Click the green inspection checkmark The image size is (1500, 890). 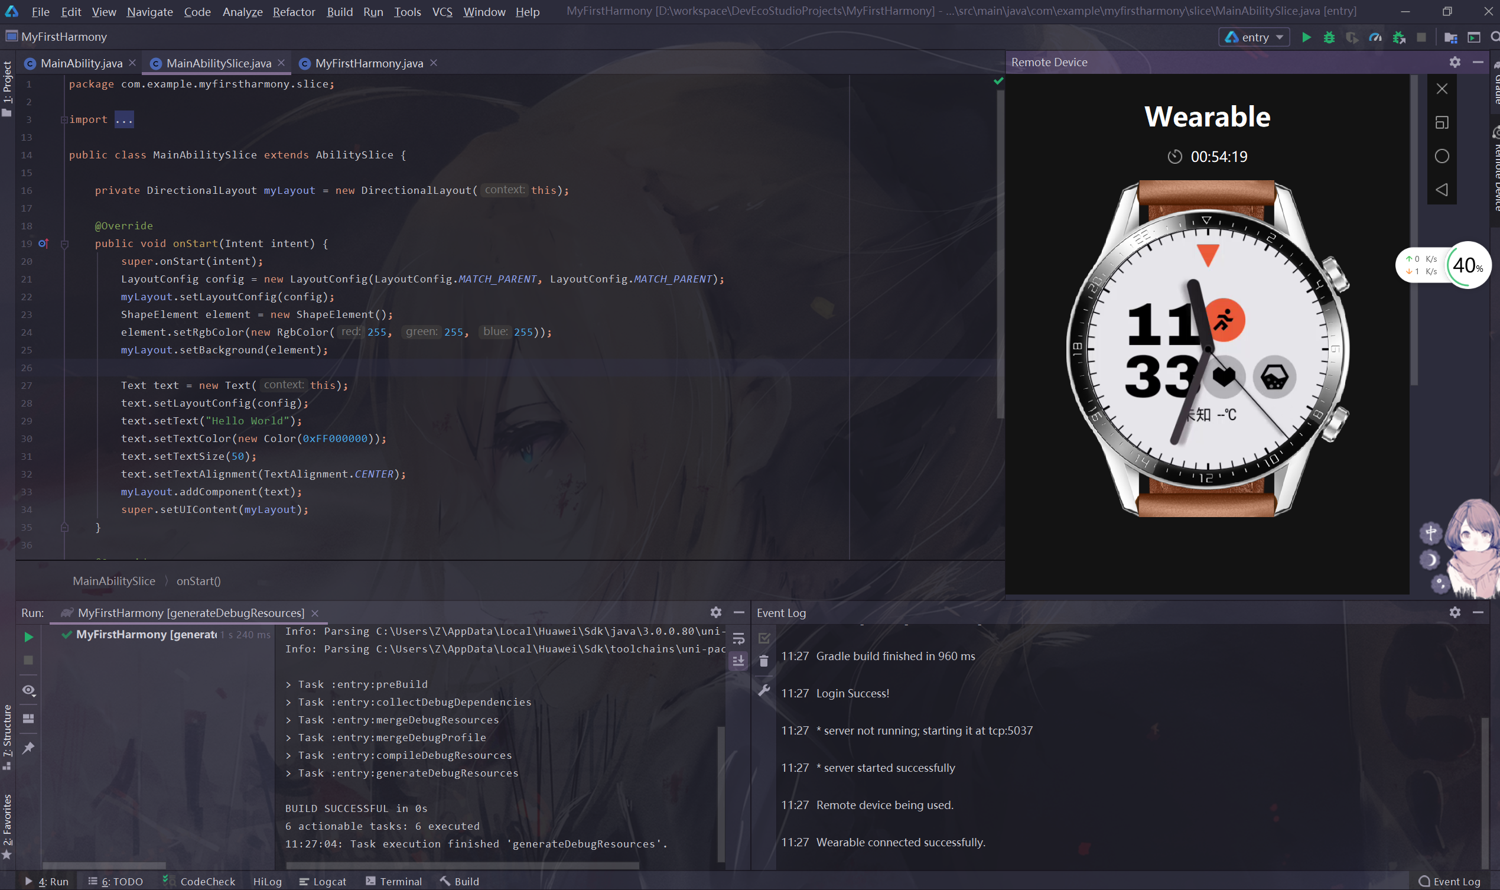(998, 81)
